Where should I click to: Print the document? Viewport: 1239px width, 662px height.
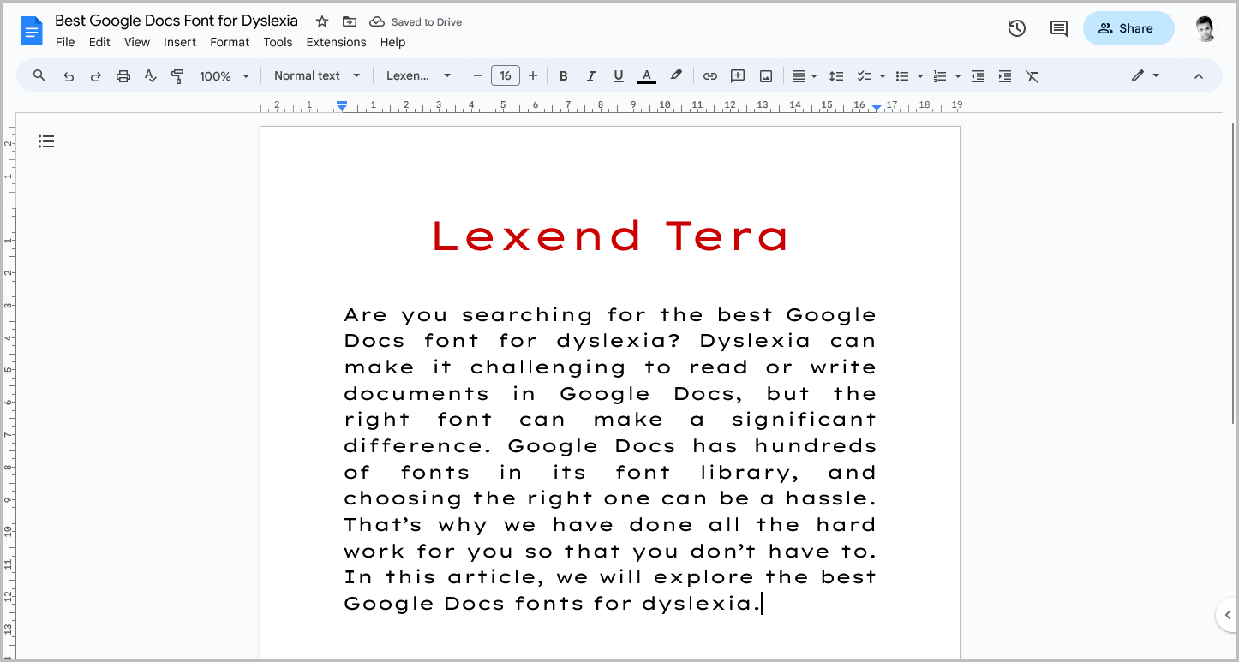(123, 76)
